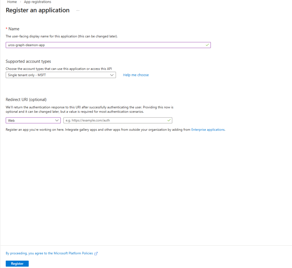Focus the Name field containing uros-graph-deamon-app
This screenshot has height=268, width=292.
(x=106, y=45)
